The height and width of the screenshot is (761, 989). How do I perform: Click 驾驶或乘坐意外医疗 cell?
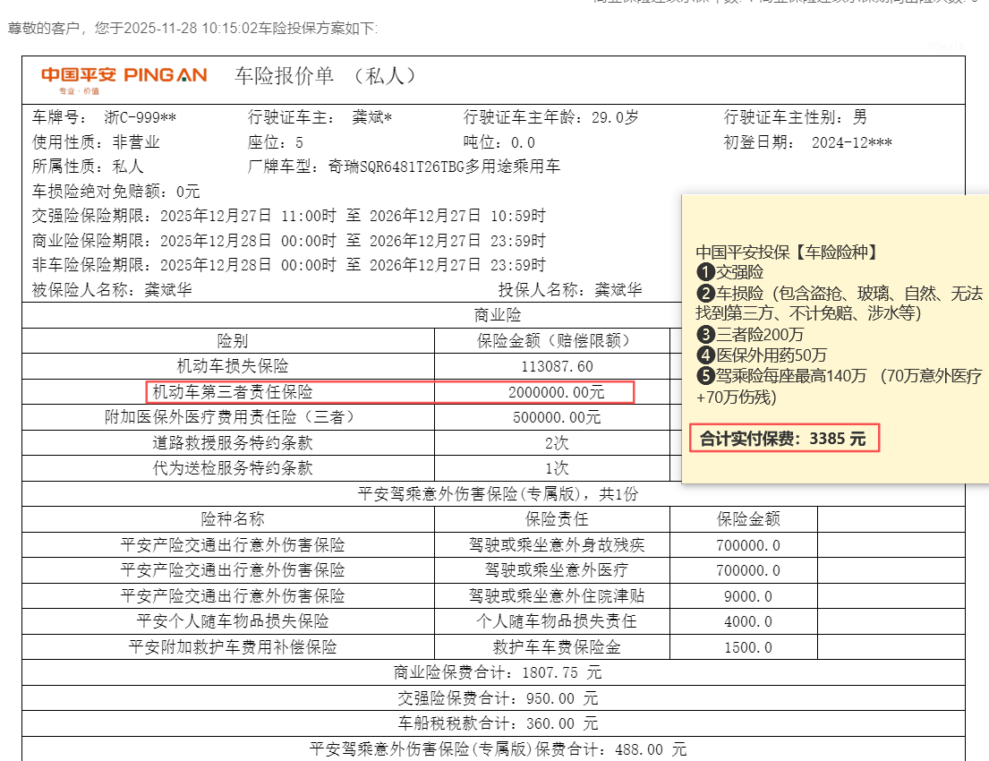pos(557,570)
